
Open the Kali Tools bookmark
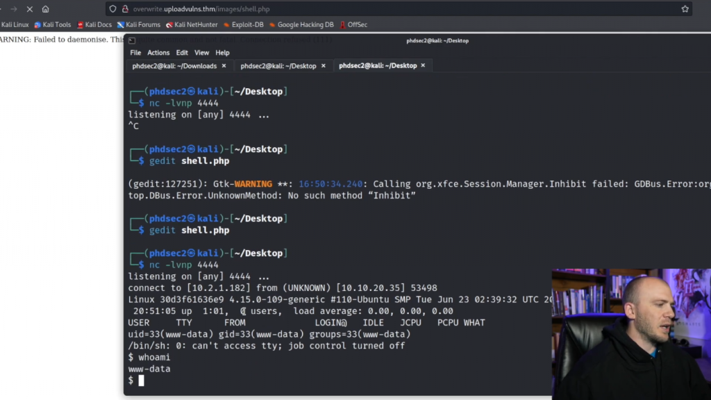(x=53, y=25)
